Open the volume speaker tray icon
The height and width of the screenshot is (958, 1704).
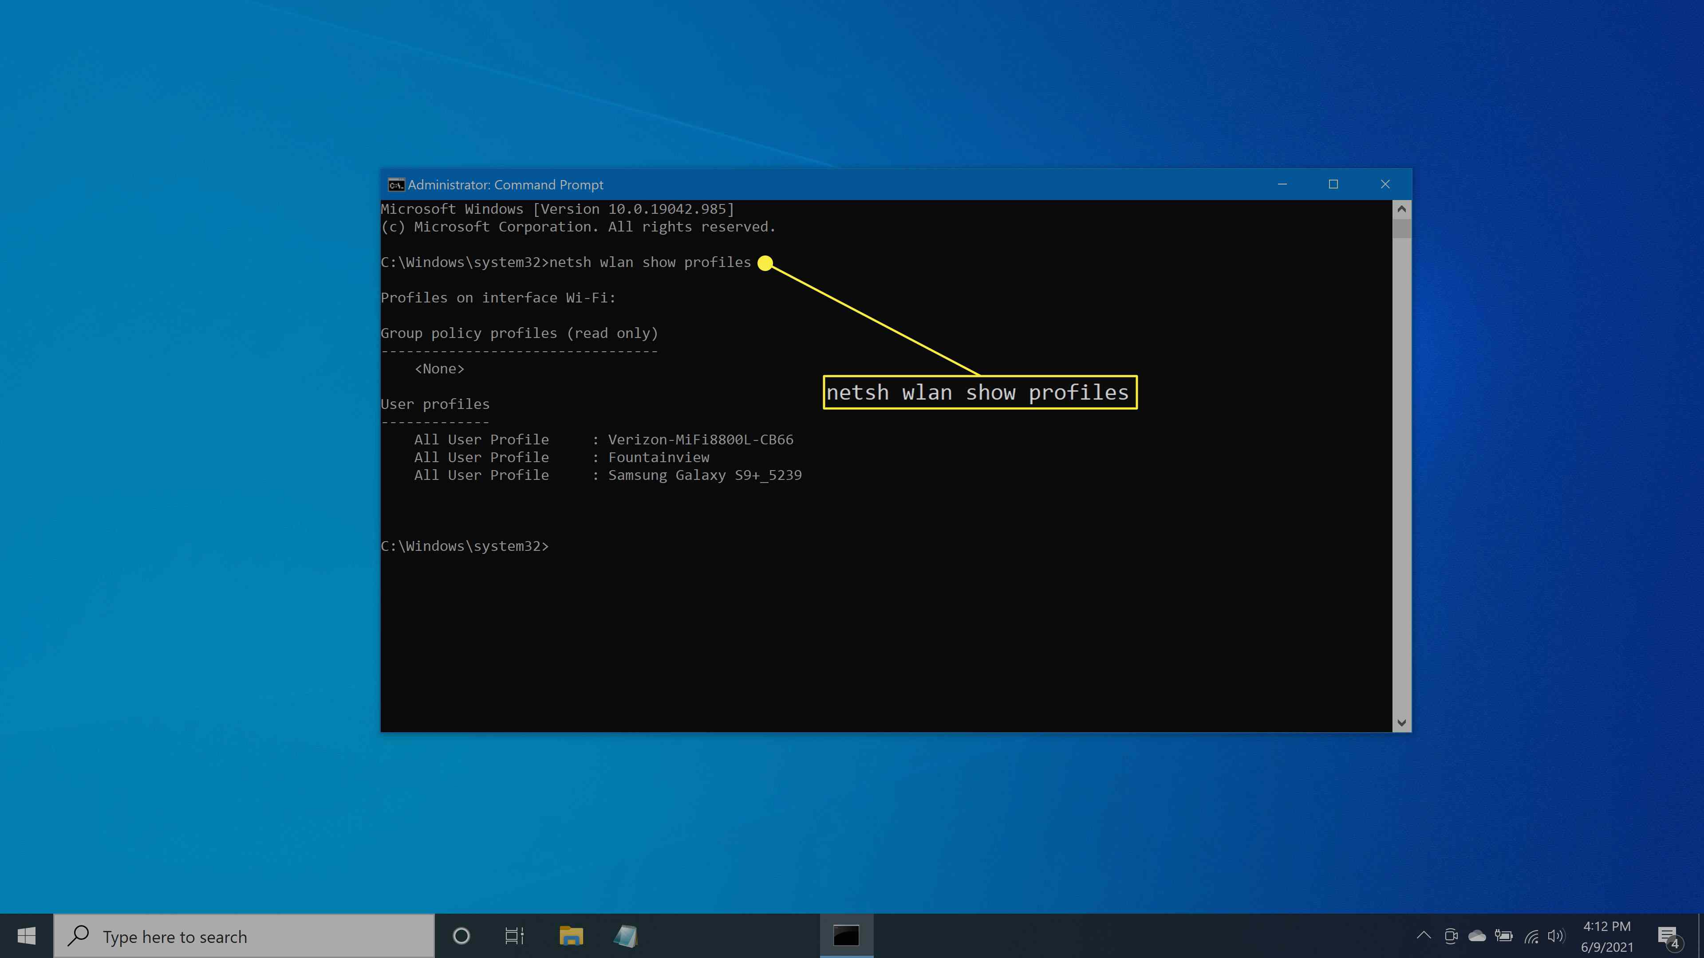point(1556,935)
